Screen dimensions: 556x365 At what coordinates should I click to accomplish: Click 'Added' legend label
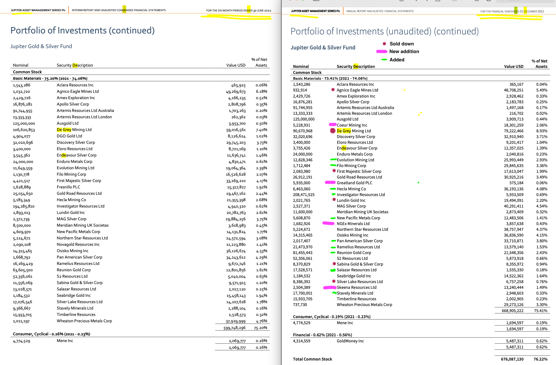(397, 60)
